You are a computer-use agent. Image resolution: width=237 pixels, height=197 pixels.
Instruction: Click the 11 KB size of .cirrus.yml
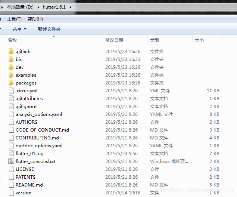[213, 91]
